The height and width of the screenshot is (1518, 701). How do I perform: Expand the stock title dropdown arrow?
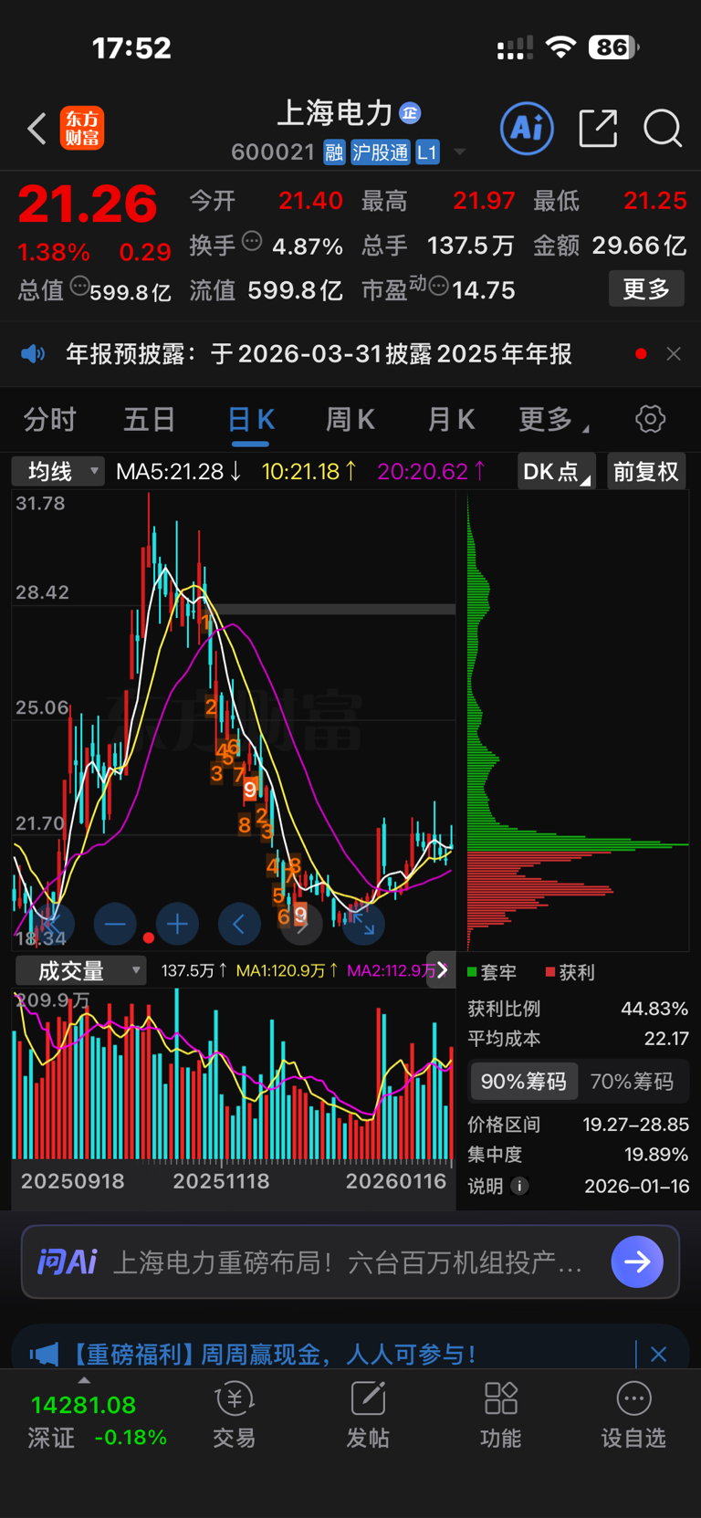pyautogui.click(x=459, y=152)
